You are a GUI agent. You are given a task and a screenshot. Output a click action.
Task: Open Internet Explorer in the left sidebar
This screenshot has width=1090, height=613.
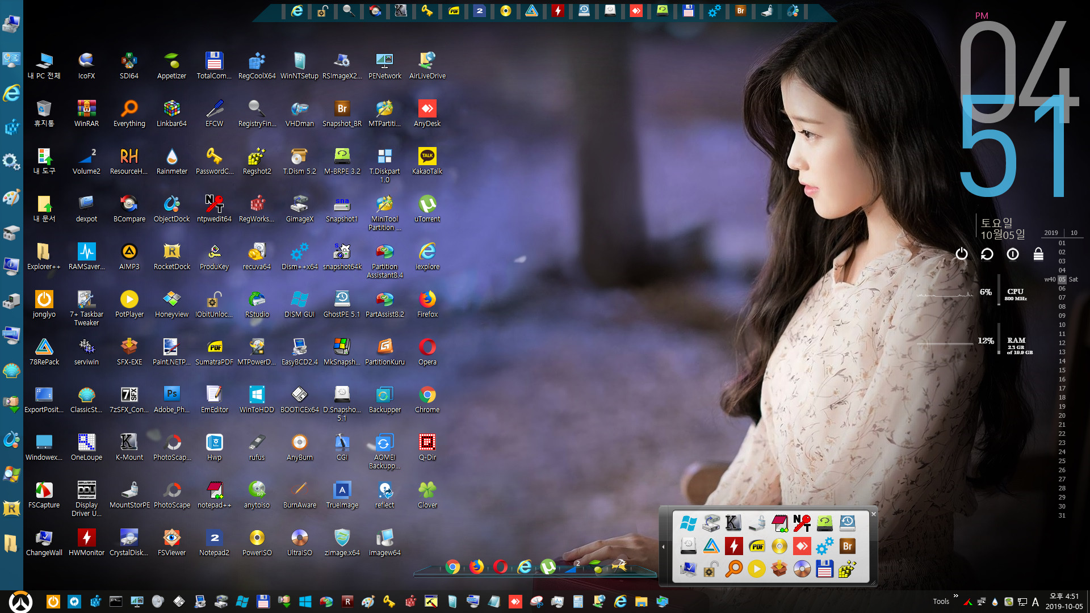tap(11, 93)
